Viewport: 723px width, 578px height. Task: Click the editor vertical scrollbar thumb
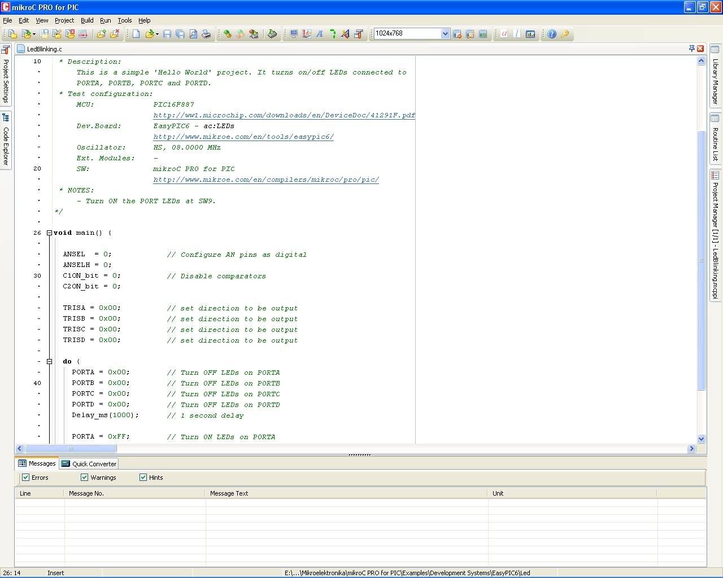pos(702,260)
